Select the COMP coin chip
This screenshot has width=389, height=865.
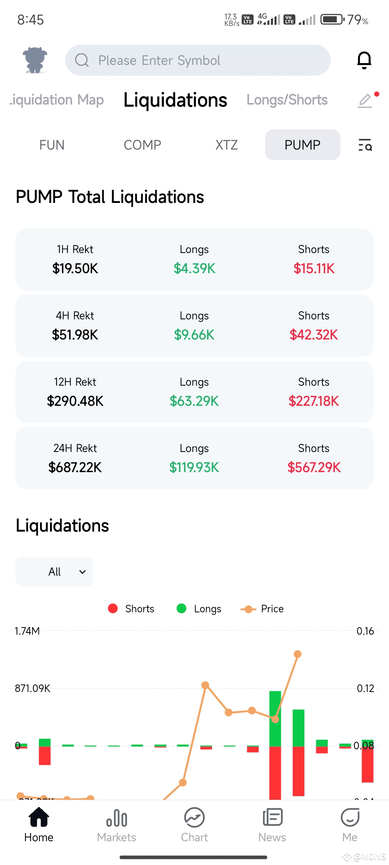(142, 145)
